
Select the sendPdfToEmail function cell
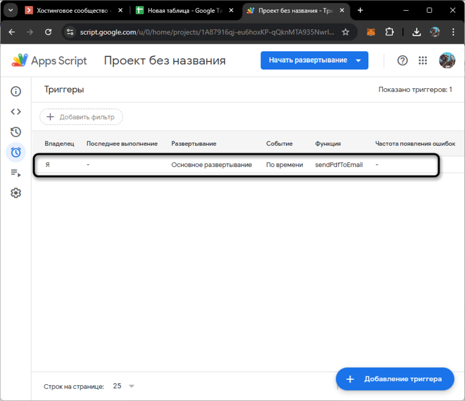click(x=339, y=165)
